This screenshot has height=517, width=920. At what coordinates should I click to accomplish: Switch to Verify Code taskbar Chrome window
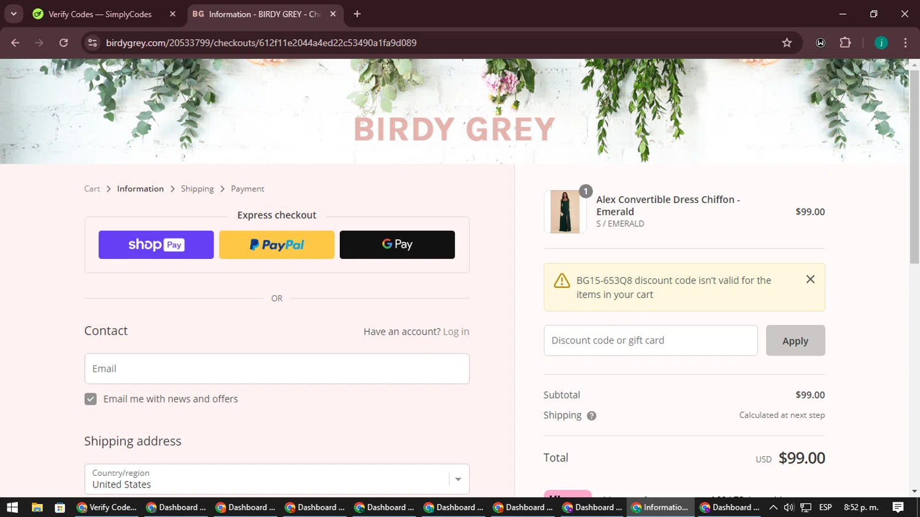pos(108,507)
